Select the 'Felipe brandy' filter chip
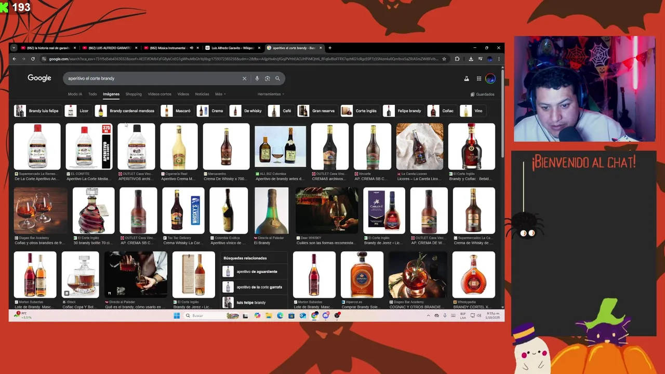665x374 pixels. tap(403, 111)
